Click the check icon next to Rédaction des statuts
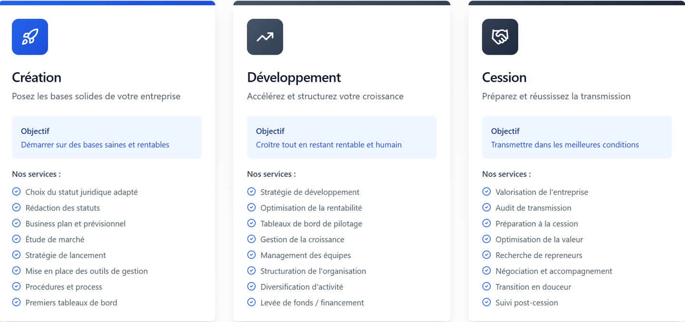The image size is (685, 322). [x=16, y=208]
